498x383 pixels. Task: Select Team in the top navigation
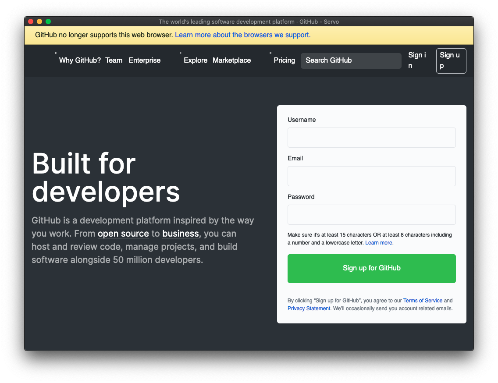pos(114,60)
